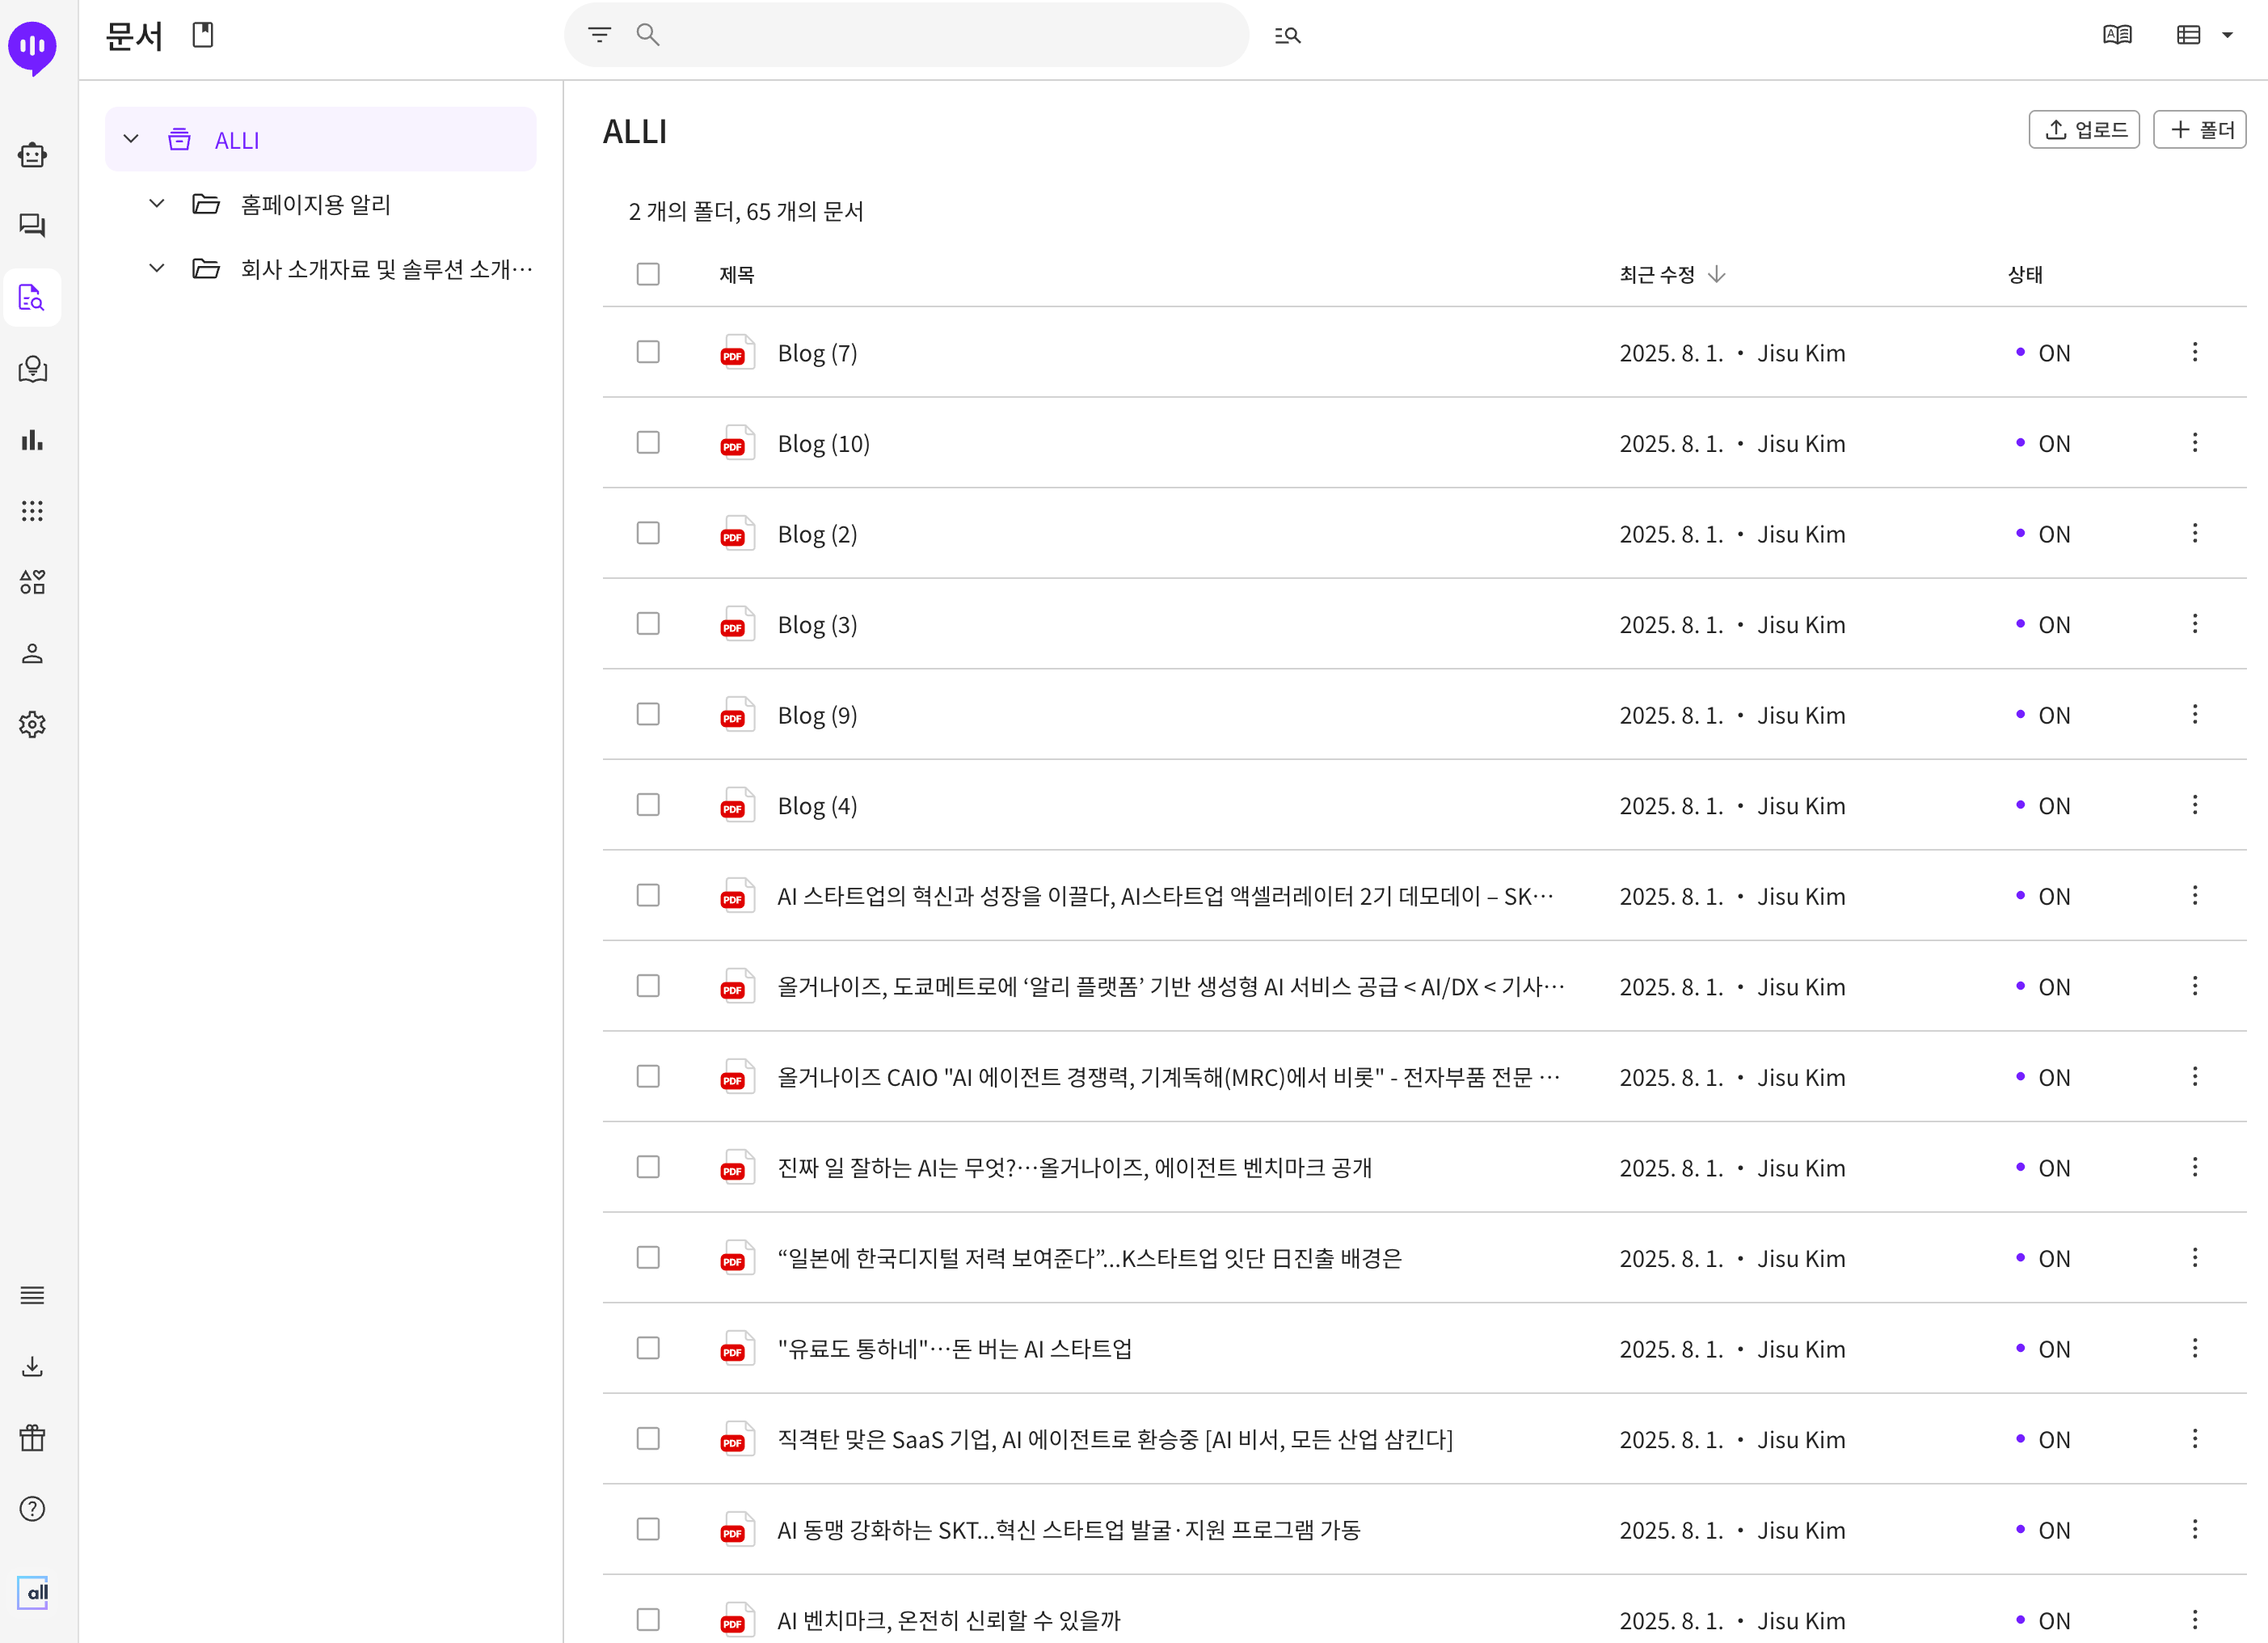This screenshot has width=2268, height=1643.
Task: Open 'AI 동맹 강화하는 SKT' document
Action: 1069,1530
